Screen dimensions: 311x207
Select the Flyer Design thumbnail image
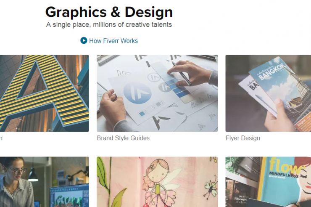pyautogui.click(x=268, y=93)
